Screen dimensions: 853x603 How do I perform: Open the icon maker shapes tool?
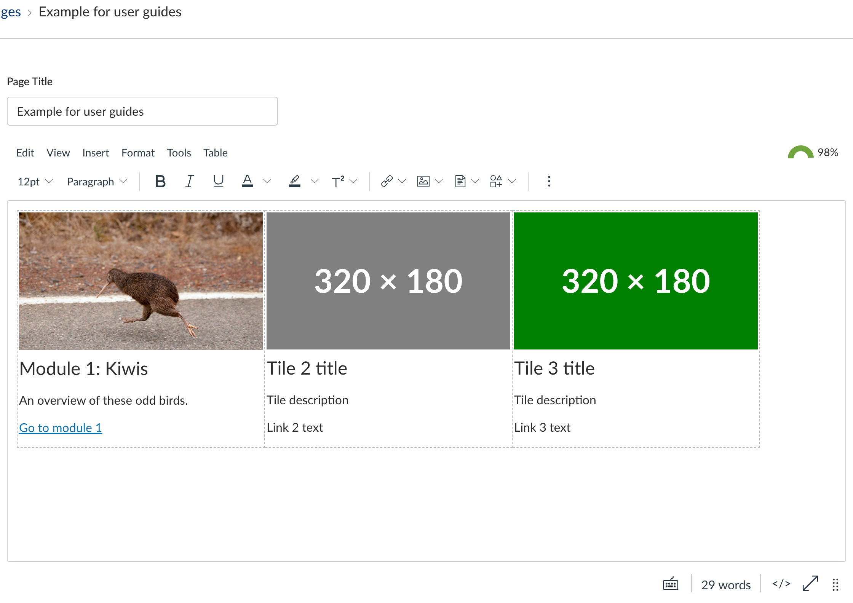496,182
